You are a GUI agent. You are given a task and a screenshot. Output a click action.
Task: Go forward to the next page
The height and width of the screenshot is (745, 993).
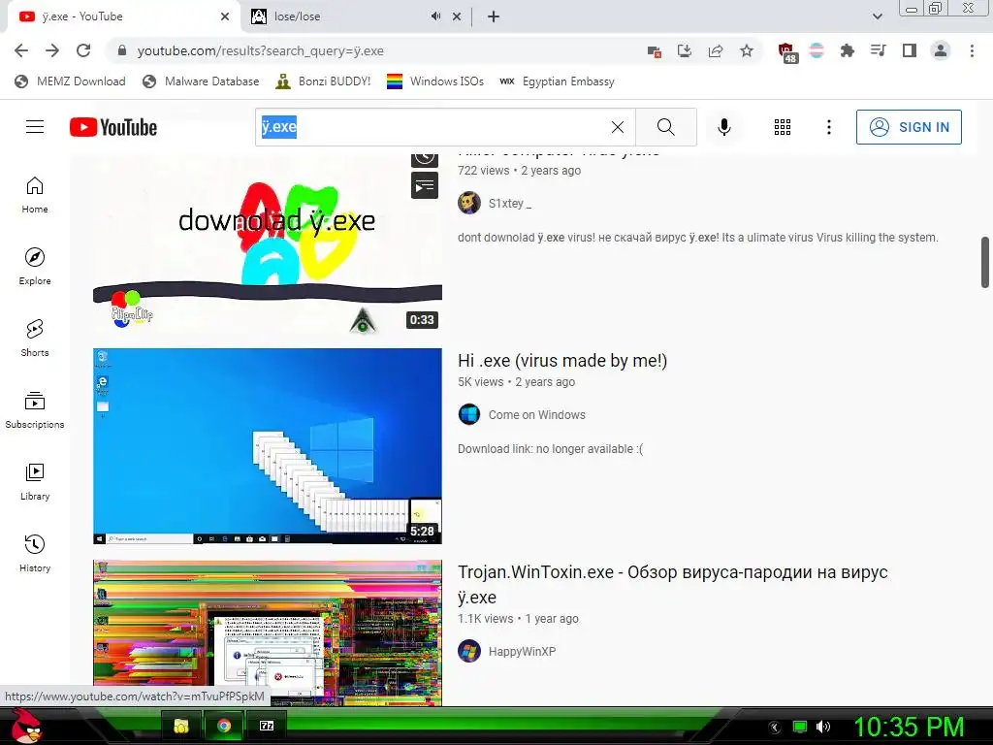(52, 50)
